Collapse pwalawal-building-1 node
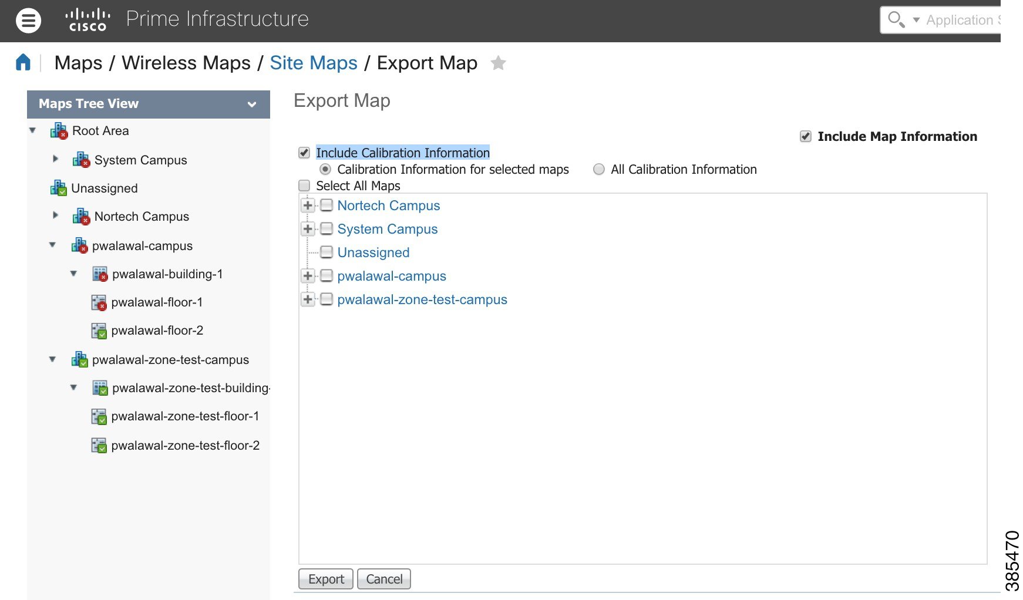 click(x=73, y=273)
